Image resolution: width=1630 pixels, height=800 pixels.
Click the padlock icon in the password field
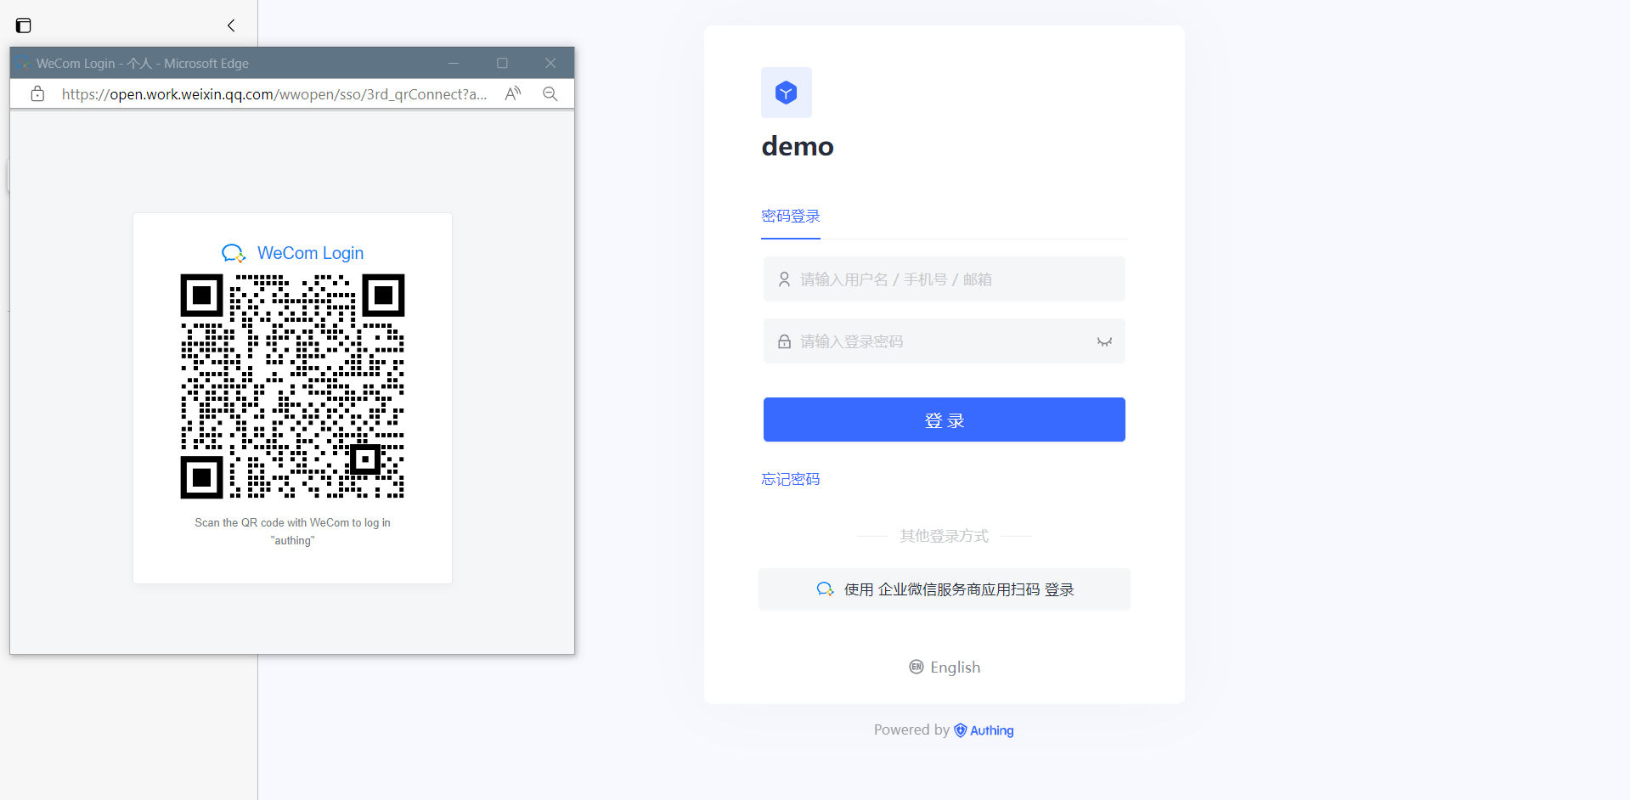[783, 341]
